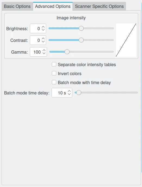The image size is (142, 187).
Task: Click the Contrast slider handle
Action: coord(81,40)
